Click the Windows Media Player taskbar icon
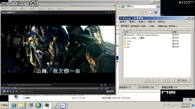This screenshot has height=109, width=195. 38,105
